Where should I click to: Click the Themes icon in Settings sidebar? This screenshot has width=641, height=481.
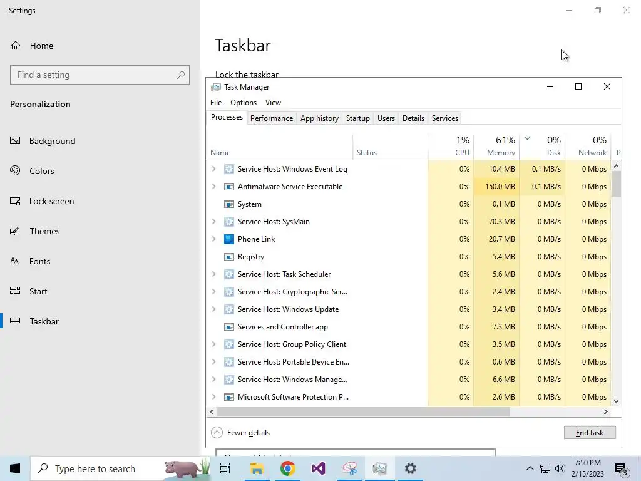(15, 231)
